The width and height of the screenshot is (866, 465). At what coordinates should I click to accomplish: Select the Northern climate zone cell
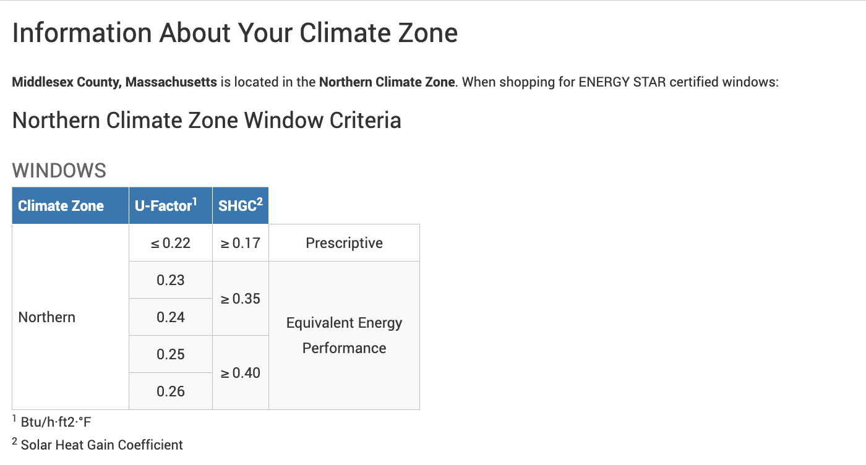click(71, 317)
